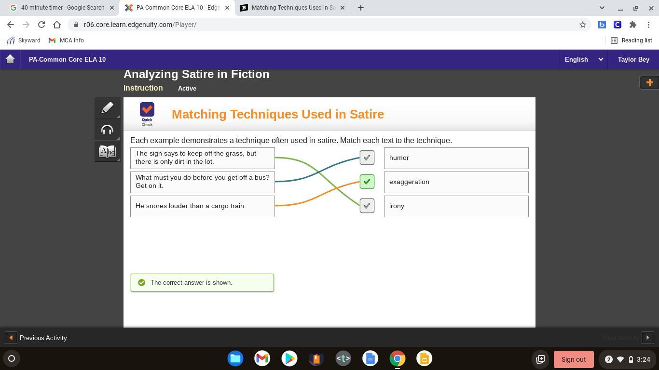Select the irony answer box
The image size is (659, 370).
click(456, 206)
